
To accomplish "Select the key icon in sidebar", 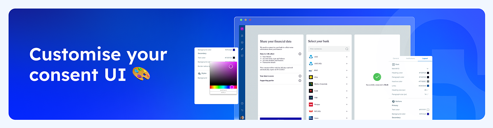I will [242, 49].
